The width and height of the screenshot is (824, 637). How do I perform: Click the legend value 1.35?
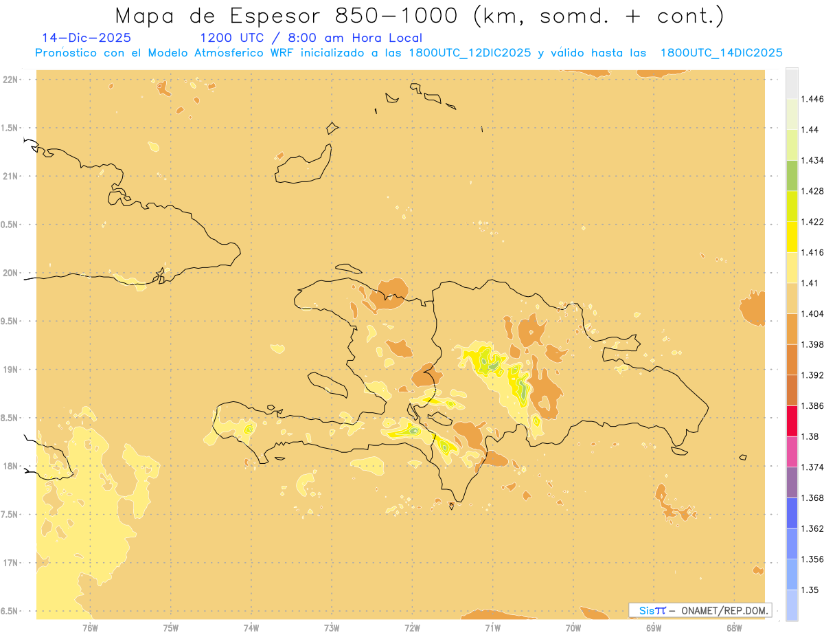pyautogui.click(x=809, y=589)
